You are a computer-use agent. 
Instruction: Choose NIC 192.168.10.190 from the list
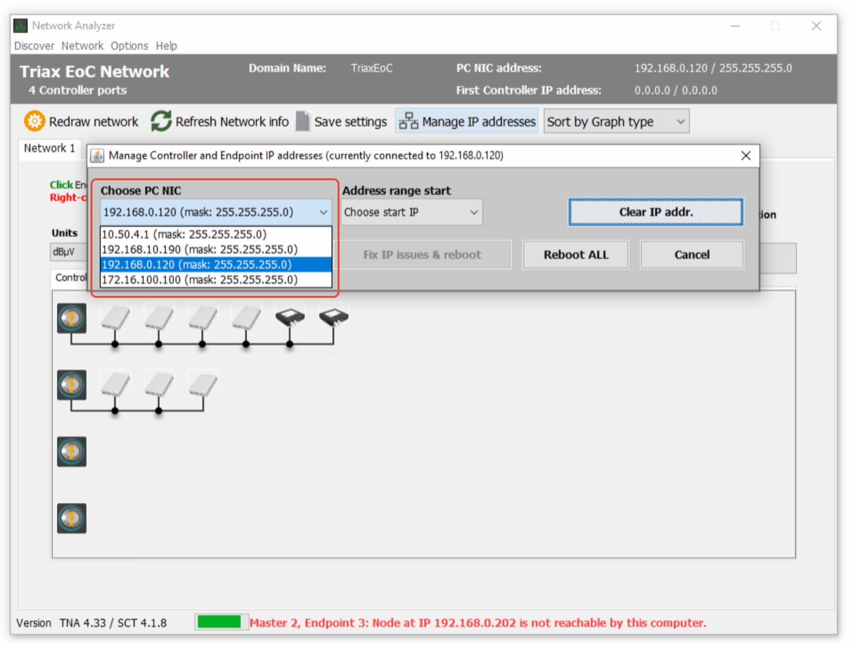click(216, 249)
